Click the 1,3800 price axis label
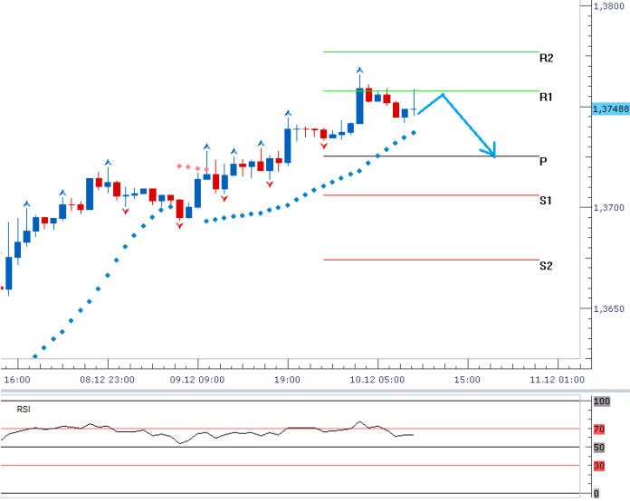 608,6
